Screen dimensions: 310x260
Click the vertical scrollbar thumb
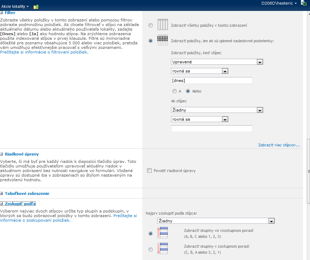pyautogui.click(x=308, y=171)
